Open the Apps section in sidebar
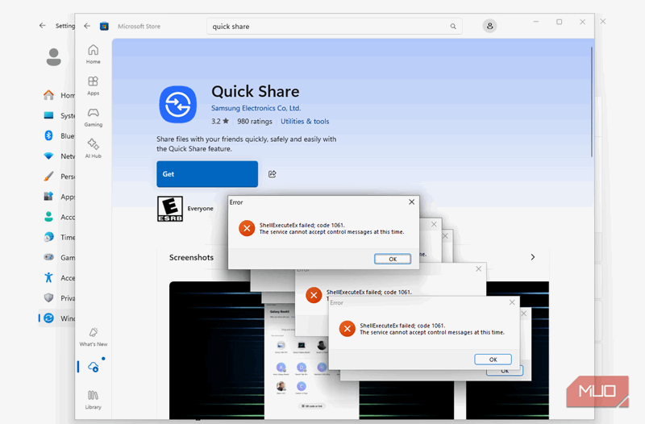The image size is (645, 424). (94, 85)
